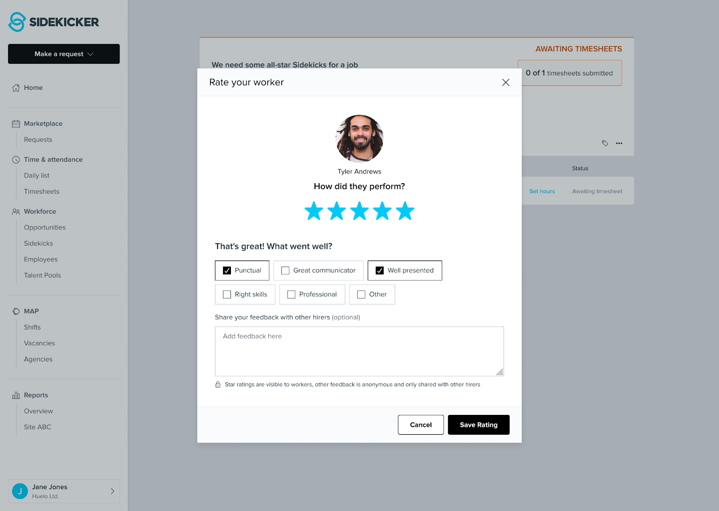719x511 pixels.
Task: Click the Time & attendance clock icon
Action: click(x=16, y=159)
